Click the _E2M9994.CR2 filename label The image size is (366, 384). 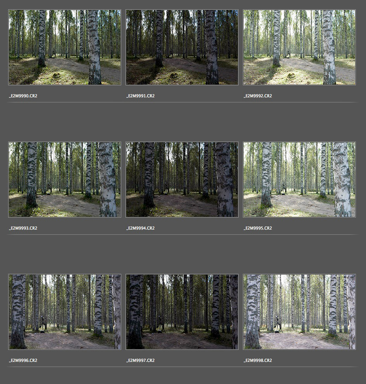point(141,228)
